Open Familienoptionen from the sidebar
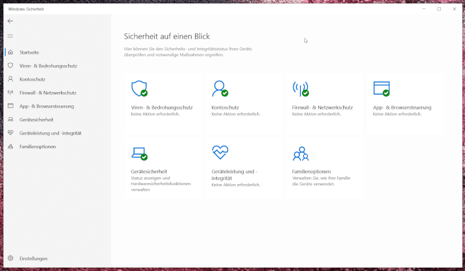Viewport: 465px width, 271px height. pyautogui.click(x=38, y=146)
